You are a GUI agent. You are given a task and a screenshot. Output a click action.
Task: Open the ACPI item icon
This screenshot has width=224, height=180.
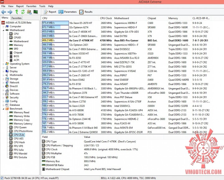pyautogui.click(x=11, y=60)
